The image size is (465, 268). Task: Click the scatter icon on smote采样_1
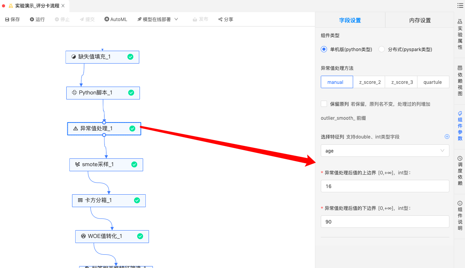[x=78, y=164]
